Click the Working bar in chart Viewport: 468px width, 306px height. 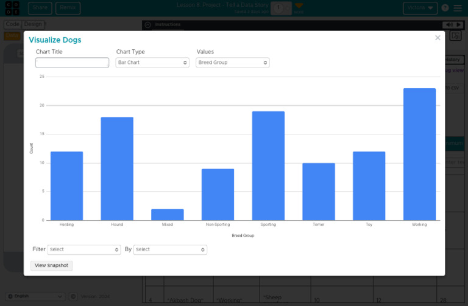click(x=419, y=155)
